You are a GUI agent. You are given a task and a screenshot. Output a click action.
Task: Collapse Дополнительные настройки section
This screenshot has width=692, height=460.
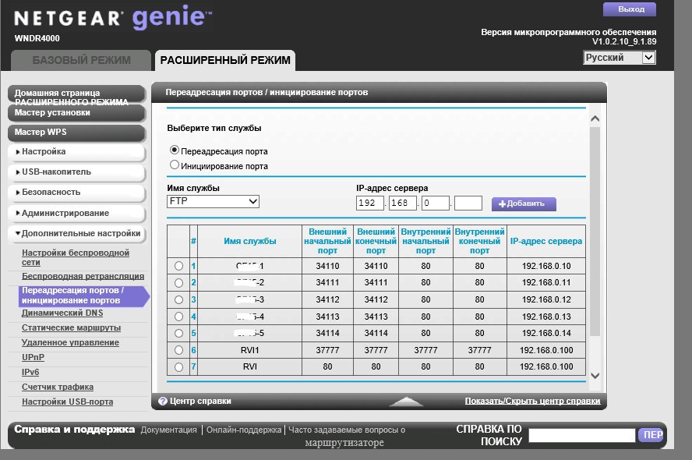point(76,234)
